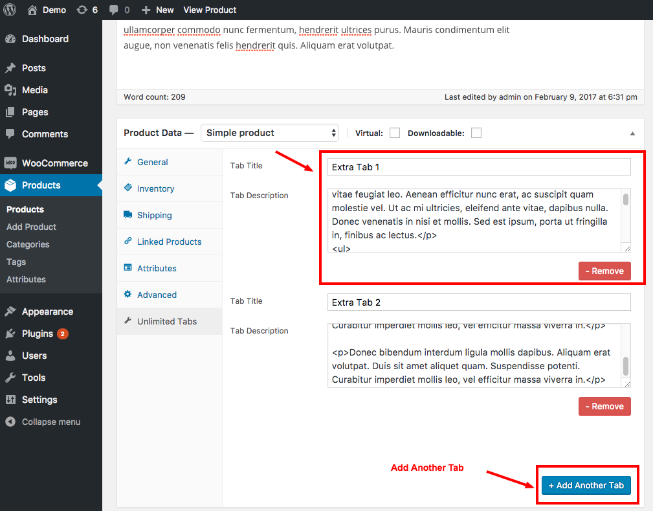Click the Users person icon
Image resolution: width=653 pixels, height=511 pixels.
(x=10, y=356)
